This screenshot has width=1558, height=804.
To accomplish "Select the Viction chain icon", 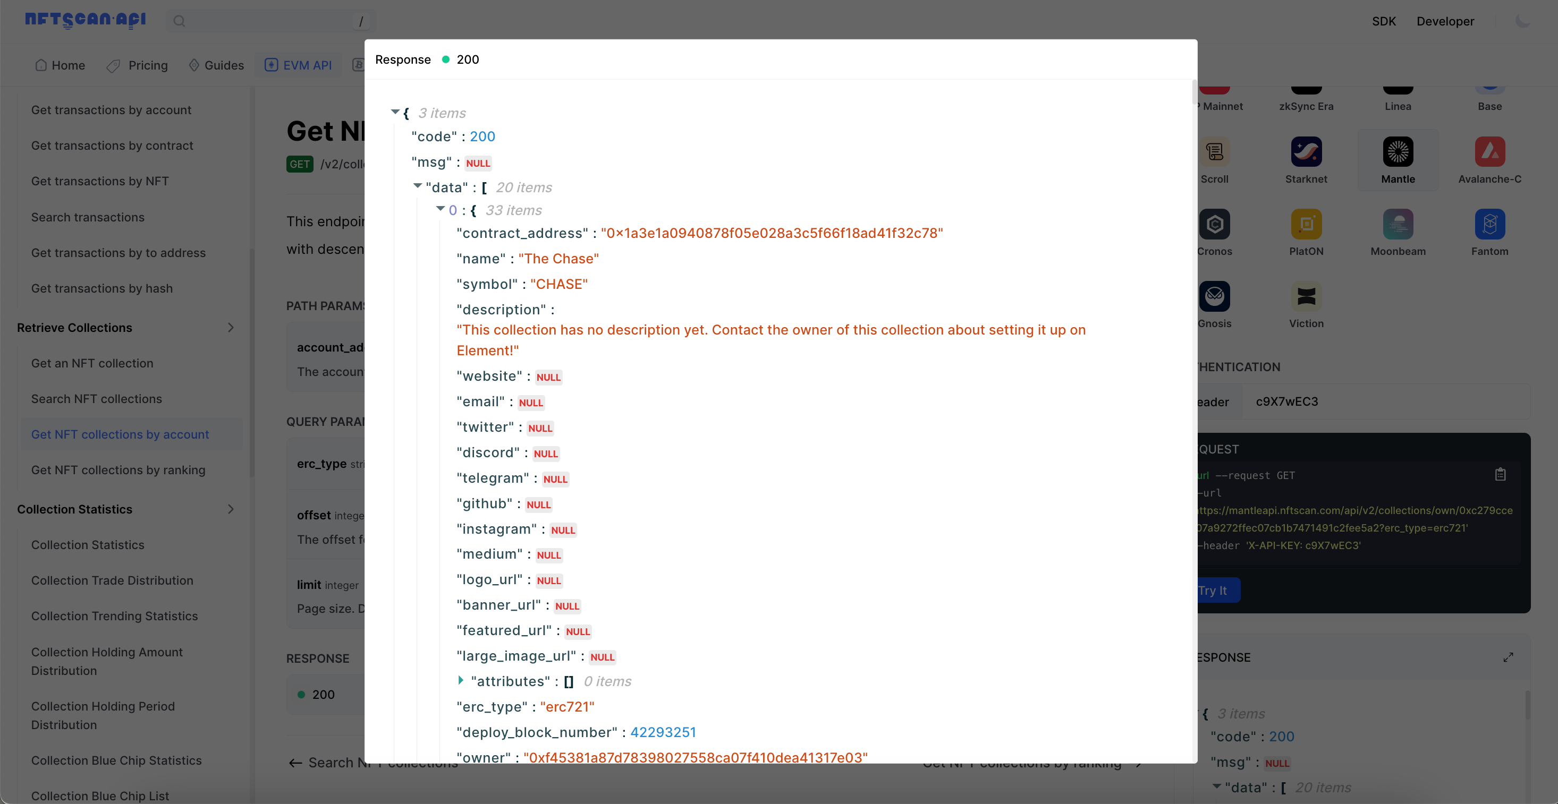I will pyautogui.click(x=1306, y=296).
